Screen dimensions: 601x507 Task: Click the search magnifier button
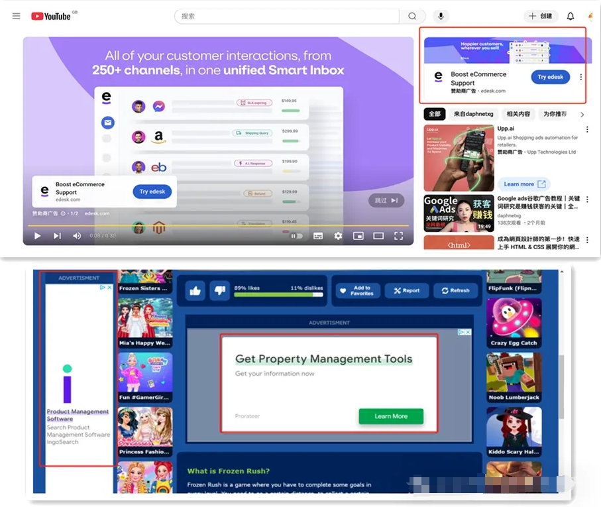(412, 16)
